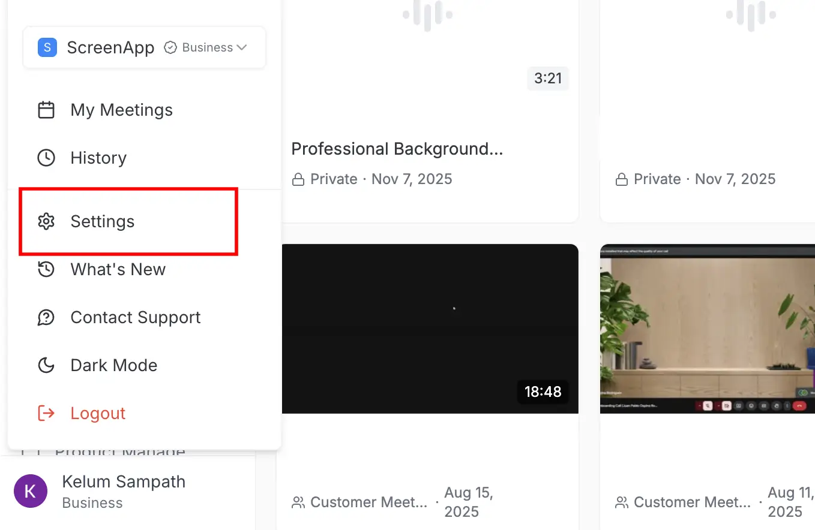
Task: Click the Contact Support chat bubble icon
Action: 46,318
